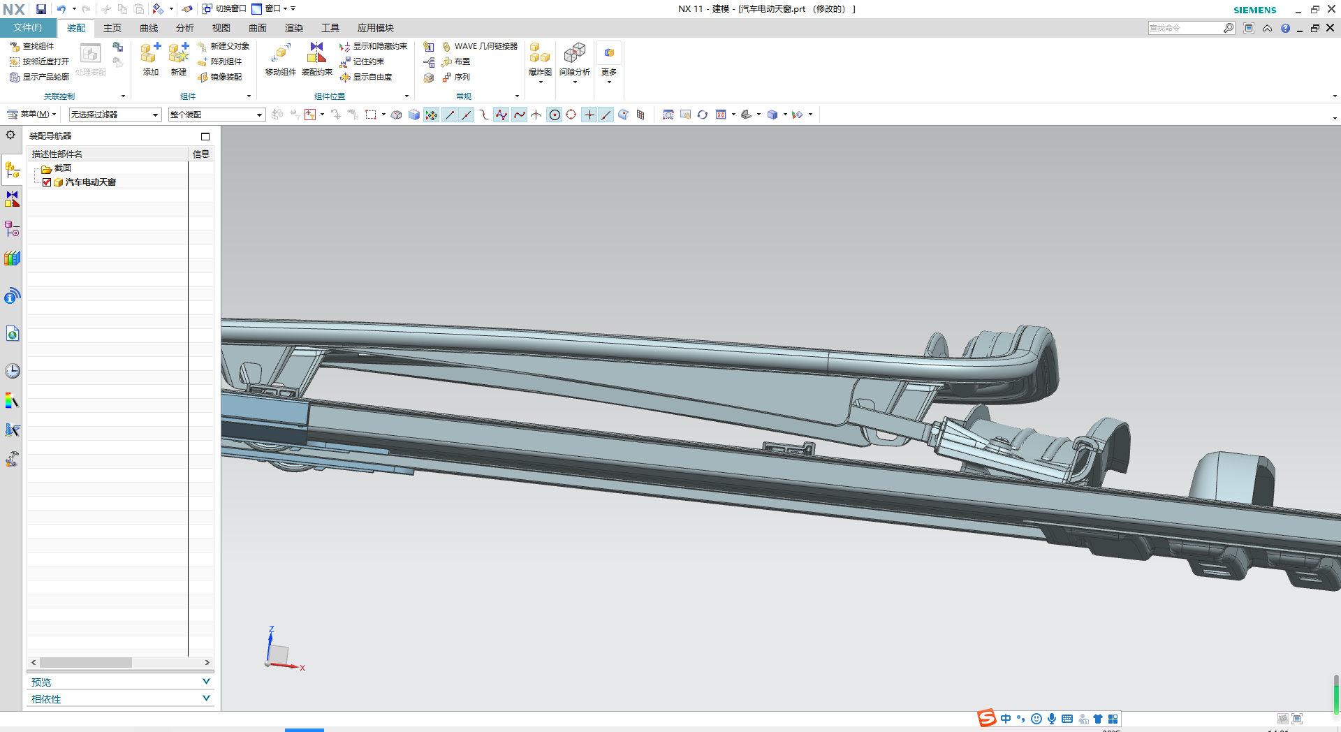Viewport: 1341px width, 732px height.
Task: Open the Constraint Navigator sidebar tab
Action: tap(12, 199)
